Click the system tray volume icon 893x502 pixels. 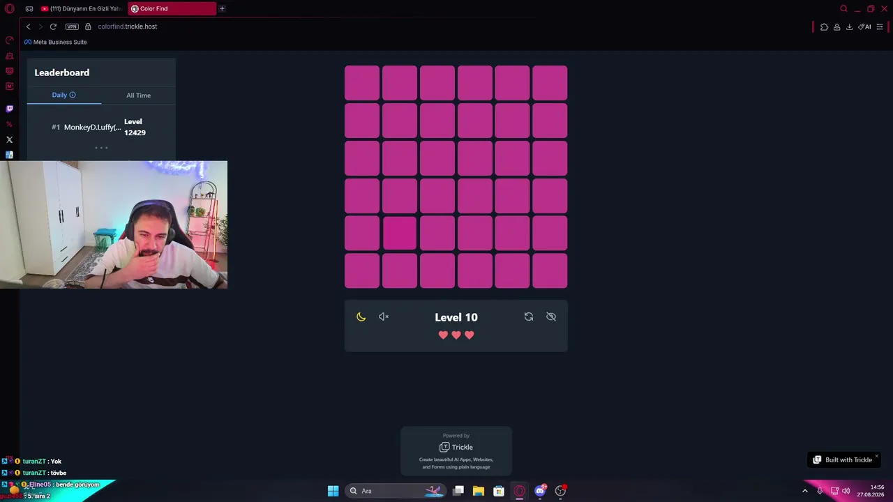[x=846, y=491]
